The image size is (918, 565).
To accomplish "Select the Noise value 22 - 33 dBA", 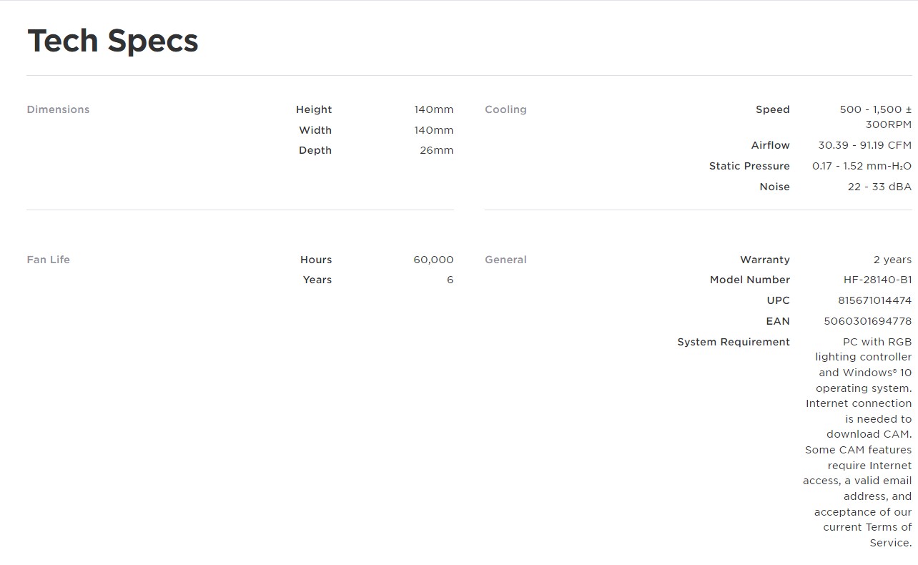I will [x=879, y=187].
